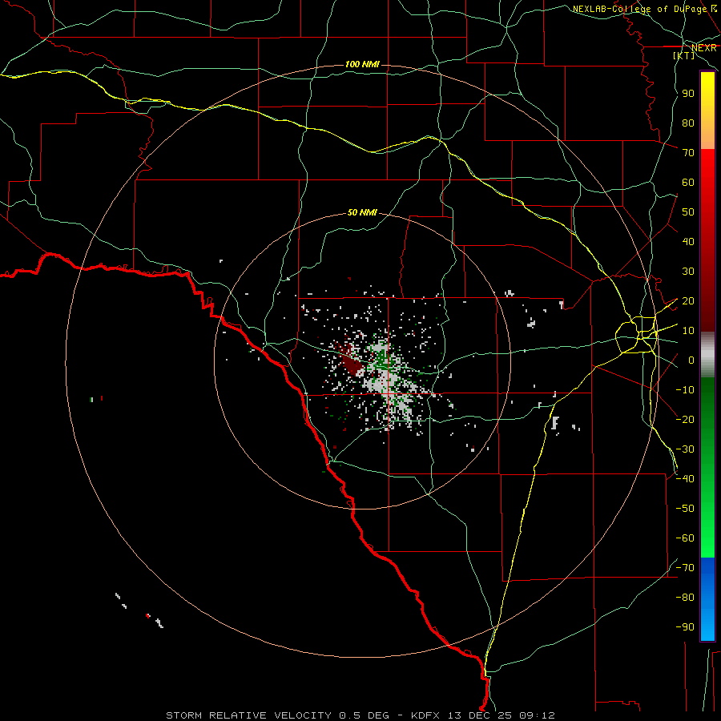Viewport: 721px width, 721px height.
Task: Click the 10 value on velocity scale
Action: pyautogui.click(x=688, y=331)
